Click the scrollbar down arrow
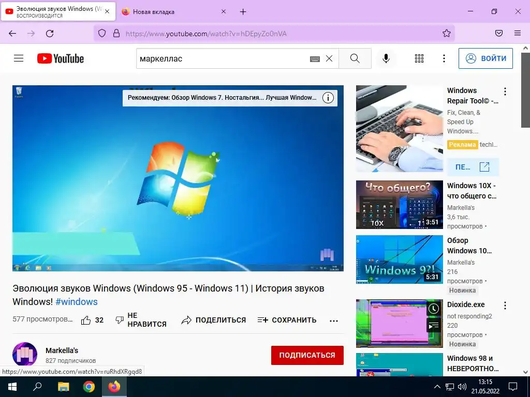Screen dimensions: 530x397 point(525,372)
